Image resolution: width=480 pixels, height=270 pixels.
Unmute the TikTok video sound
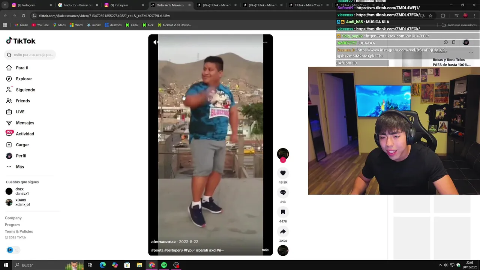click(156, 42)
